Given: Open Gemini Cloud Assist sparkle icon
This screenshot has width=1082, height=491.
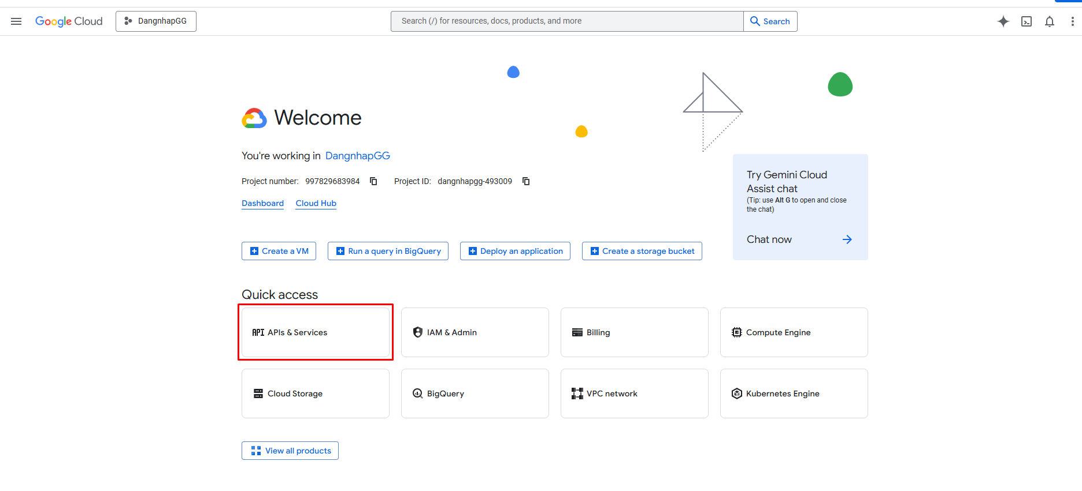Looking at the screenshot, I should point(1003,21).
